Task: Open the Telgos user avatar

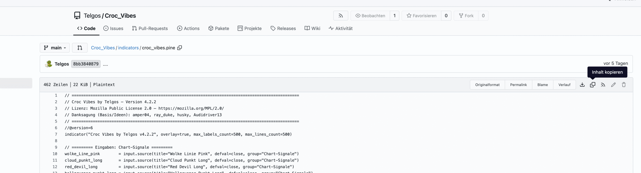Action: coord(48,64)
